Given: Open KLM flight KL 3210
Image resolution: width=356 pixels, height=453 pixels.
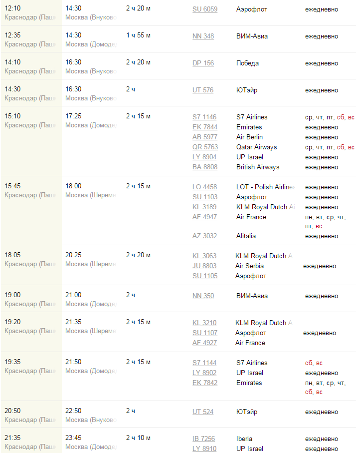Looking at the screenshot, I should tap(204, 323).
